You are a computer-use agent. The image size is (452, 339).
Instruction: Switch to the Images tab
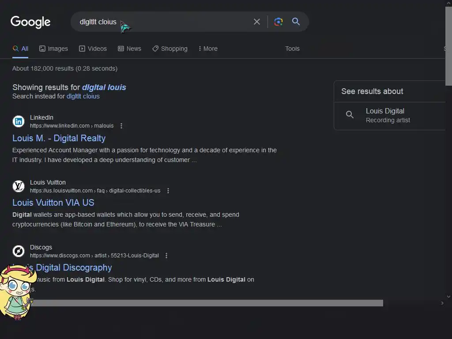[x=53, y=49]
